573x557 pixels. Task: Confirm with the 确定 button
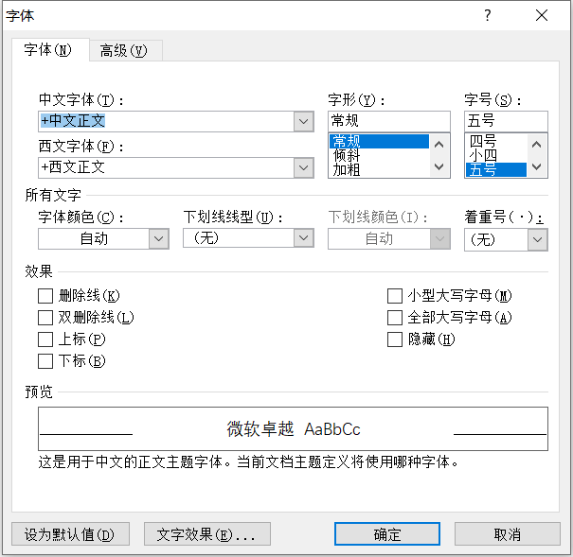pos(387,534)
